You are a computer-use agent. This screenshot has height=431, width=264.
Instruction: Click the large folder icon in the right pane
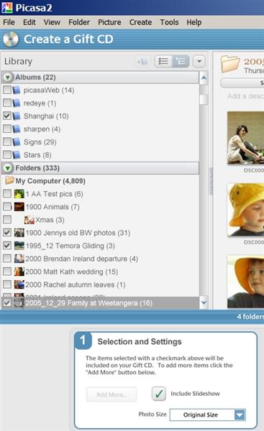pos(230,64)
